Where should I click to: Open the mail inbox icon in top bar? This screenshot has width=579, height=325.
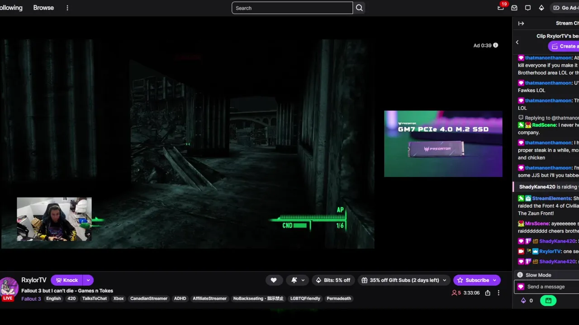(x=514, y=8)
